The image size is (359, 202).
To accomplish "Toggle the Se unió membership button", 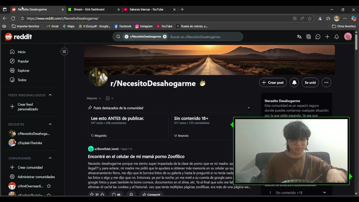I will coord(310,82).
